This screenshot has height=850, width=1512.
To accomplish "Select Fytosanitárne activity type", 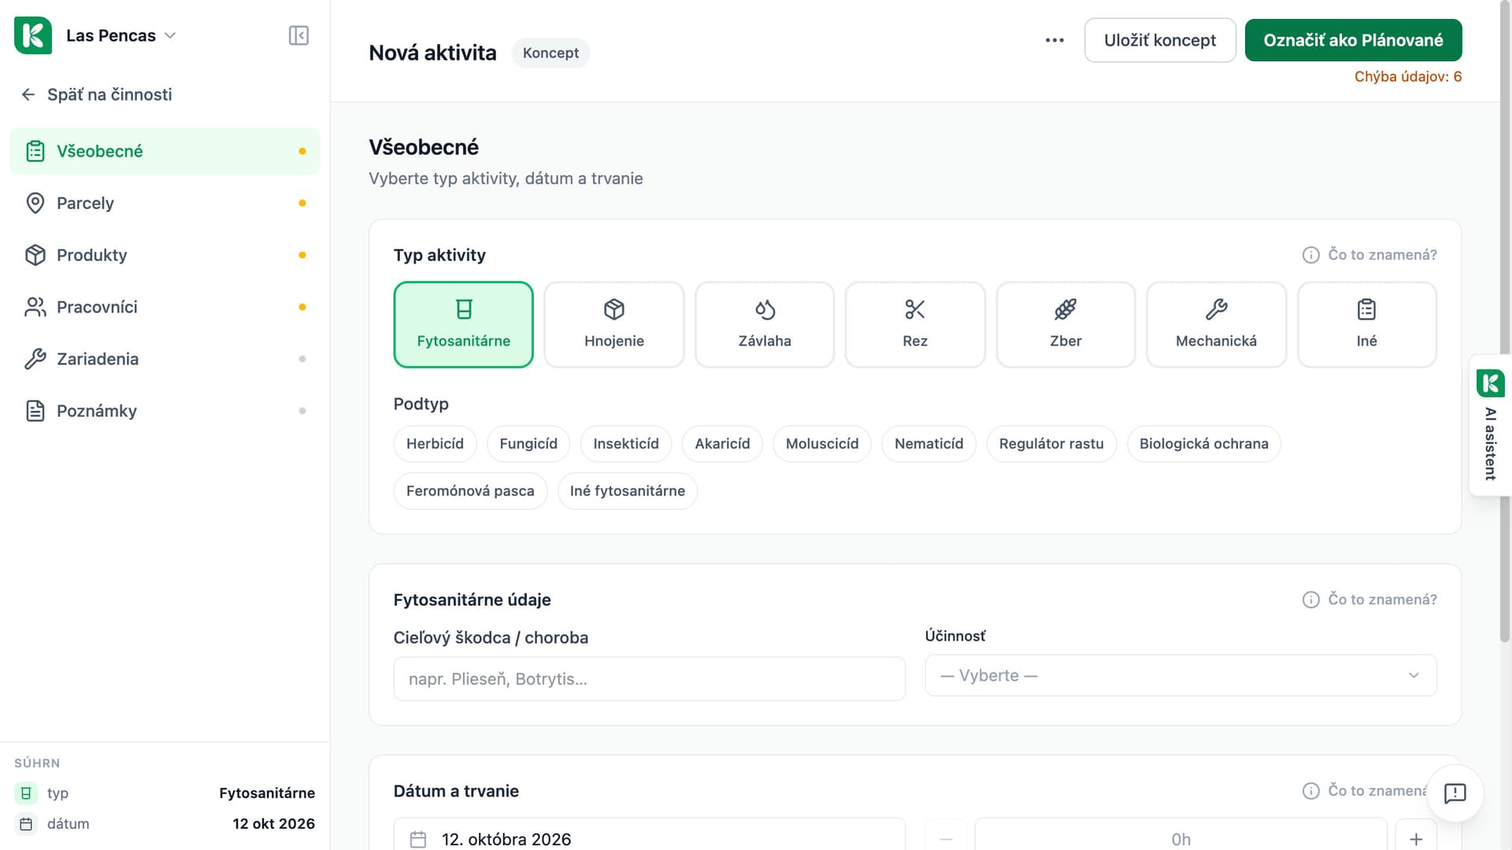I will [x=463, y=324].
